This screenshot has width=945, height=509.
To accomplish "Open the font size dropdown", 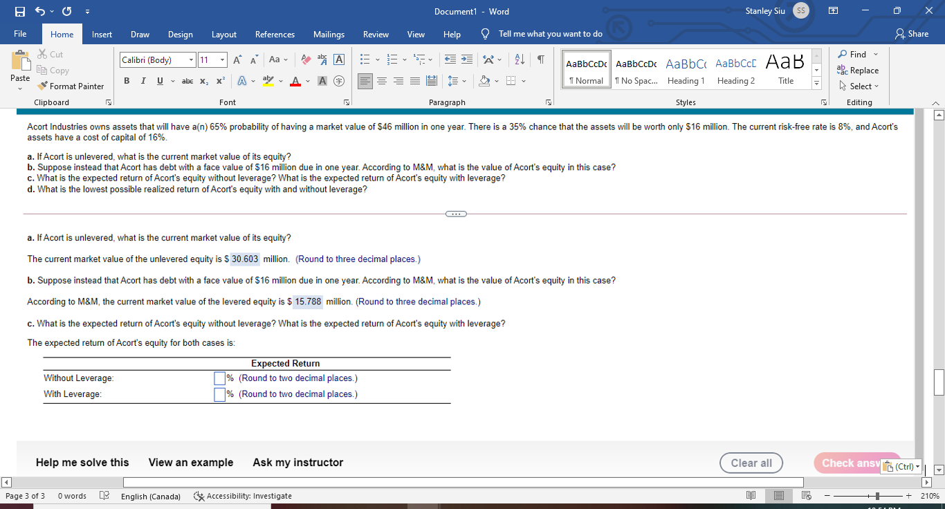I will coord(223,60).
